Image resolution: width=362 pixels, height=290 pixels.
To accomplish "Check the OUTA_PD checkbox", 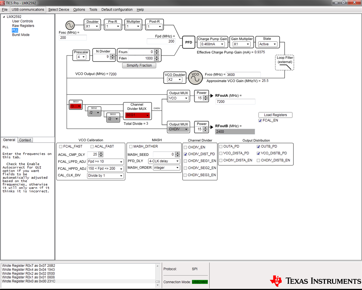I will point(221,146).
